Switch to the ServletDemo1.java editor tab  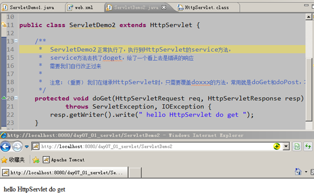pyautogui.click(x=32, y=7)
